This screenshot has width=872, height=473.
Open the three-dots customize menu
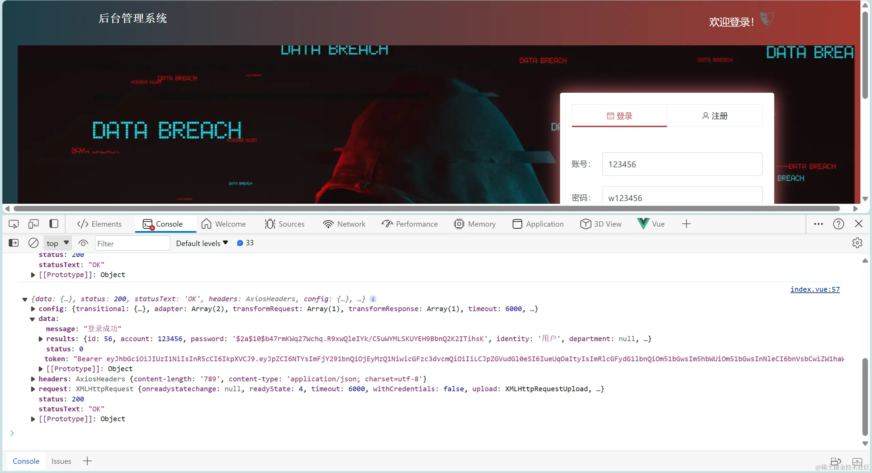coord(818,224)
